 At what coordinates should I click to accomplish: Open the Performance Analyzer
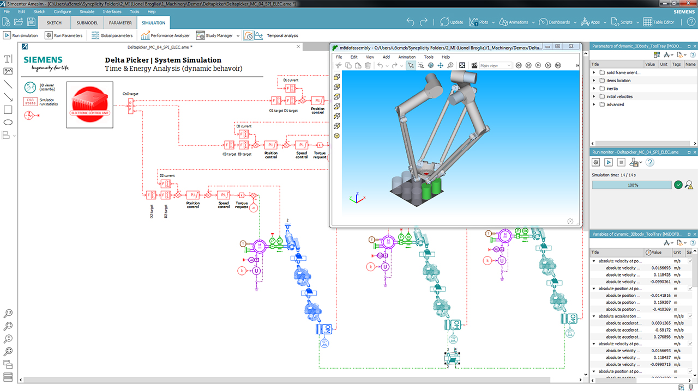(146, 35)
